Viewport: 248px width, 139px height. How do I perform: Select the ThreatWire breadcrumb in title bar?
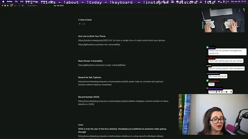pyautogui.click(x=32, y=6)
